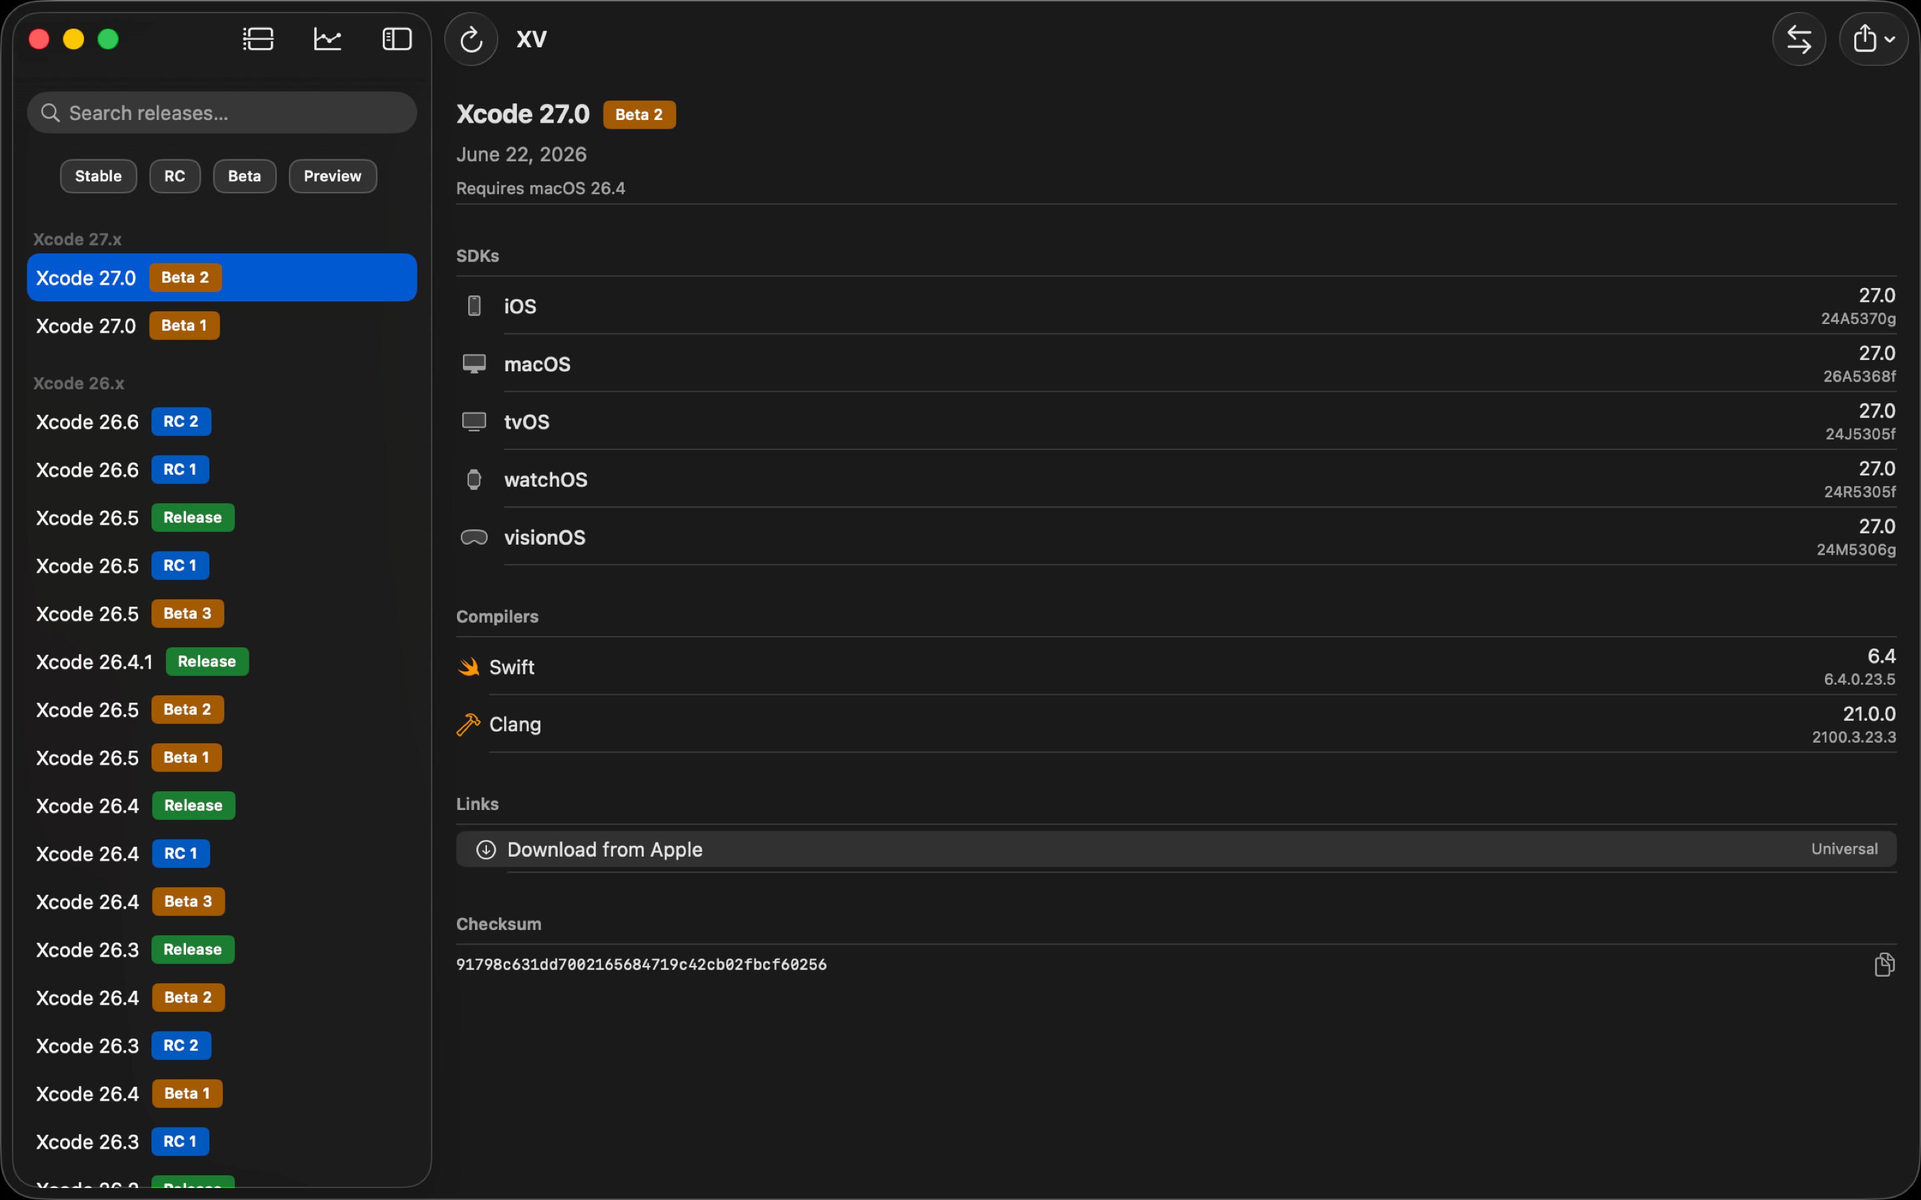Viewport: 1921px width, 1200px height.
Task: Click the magnifier icon in search field
Action: 50,113
